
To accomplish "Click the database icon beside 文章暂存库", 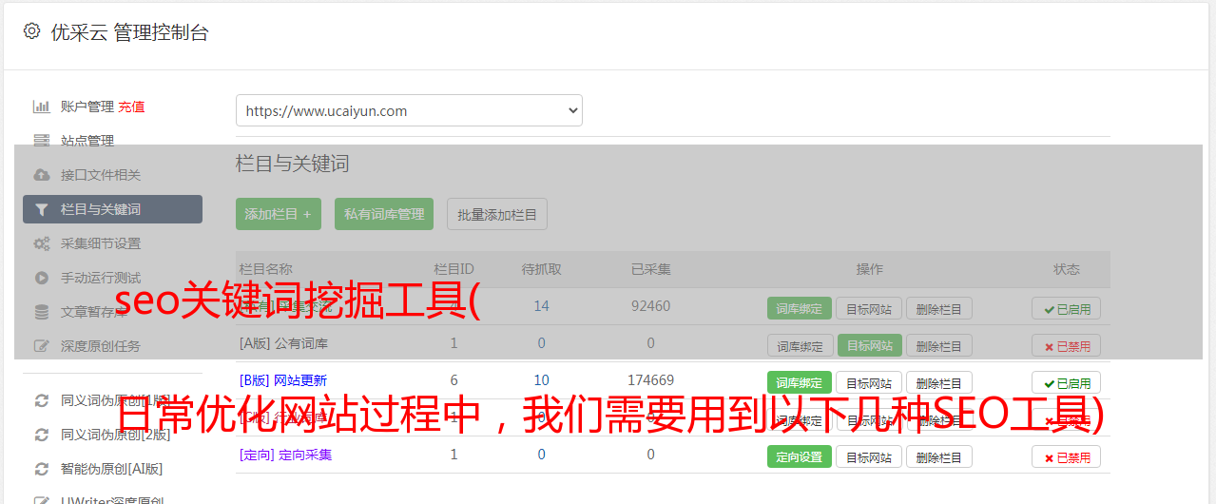I will click(x=42, y=312).
